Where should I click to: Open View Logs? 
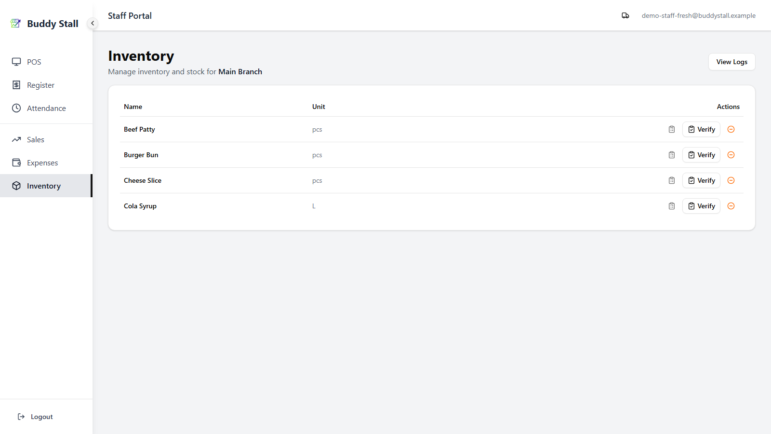tap(731, 62)
